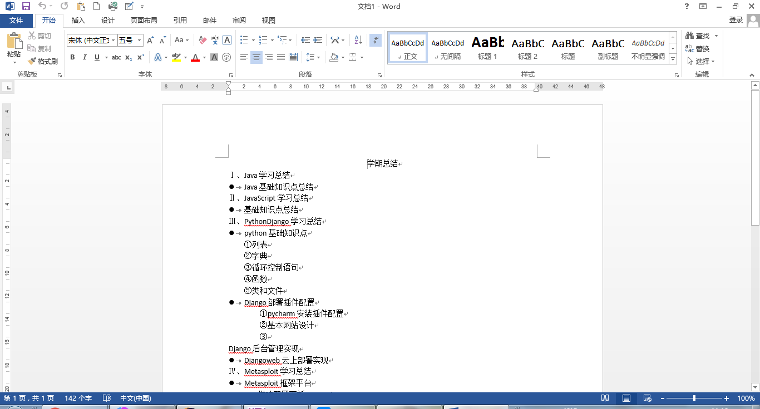Apply the 标题 1 heading style

pos(488,48)
